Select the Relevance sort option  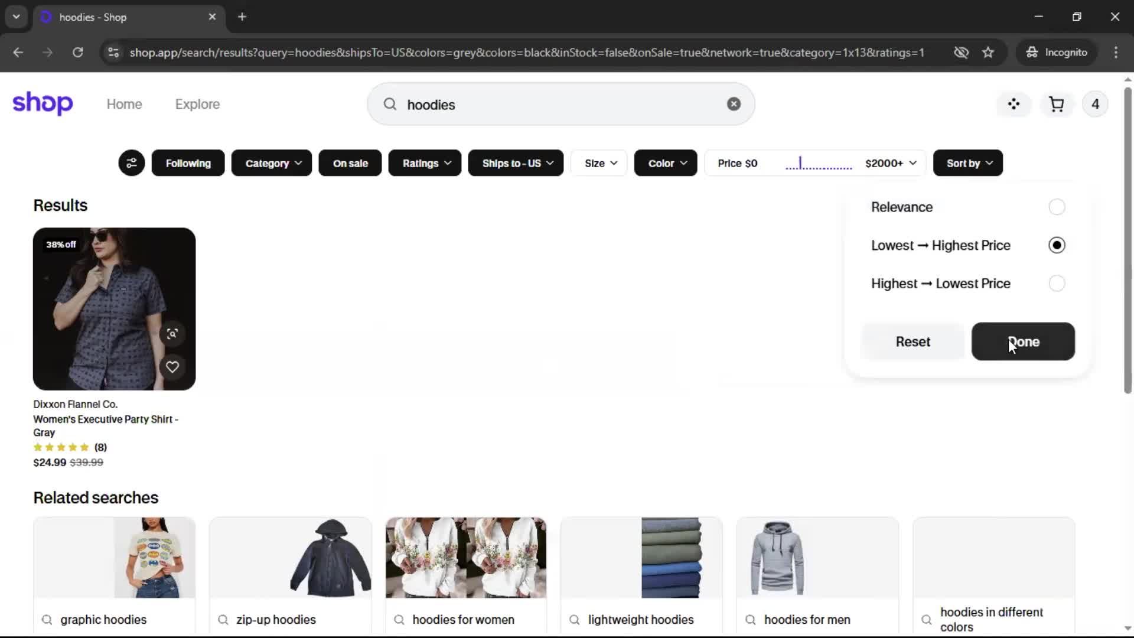coord(1056,207)
